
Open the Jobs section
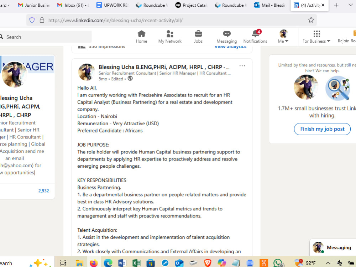pos(198,37)
